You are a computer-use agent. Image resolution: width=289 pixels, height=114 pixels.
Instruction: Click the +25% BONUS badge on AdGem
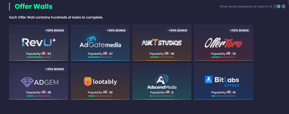pos(54,69)
